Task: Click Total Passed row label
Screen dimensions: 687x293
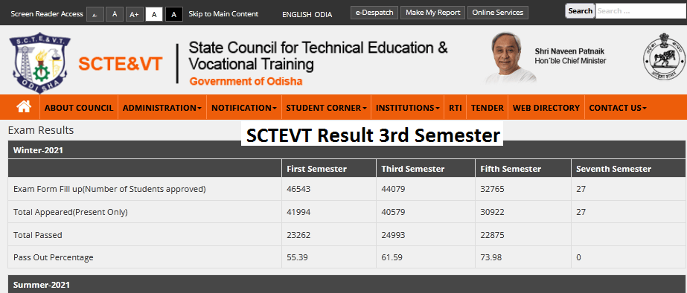Action: [x=38, y=235]
